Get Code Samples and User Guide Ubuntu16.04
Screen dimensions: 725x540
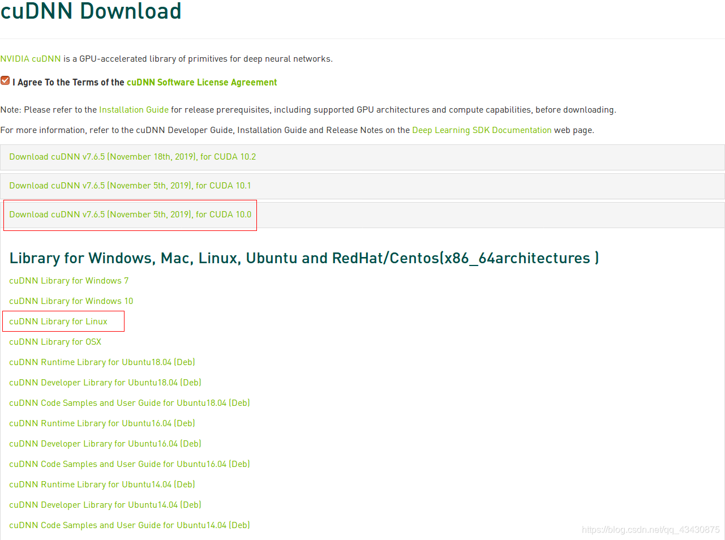click(130, 464)
